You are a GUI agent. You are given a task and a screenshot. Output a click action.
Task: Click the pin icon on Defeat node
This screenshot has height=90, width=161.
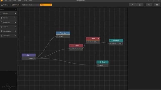pyautogui.click(x=98, y=38)
